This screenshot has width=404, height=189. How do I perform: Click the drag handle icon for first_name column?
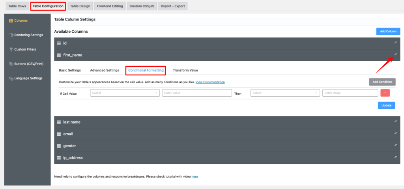click(x=59, y=55)
